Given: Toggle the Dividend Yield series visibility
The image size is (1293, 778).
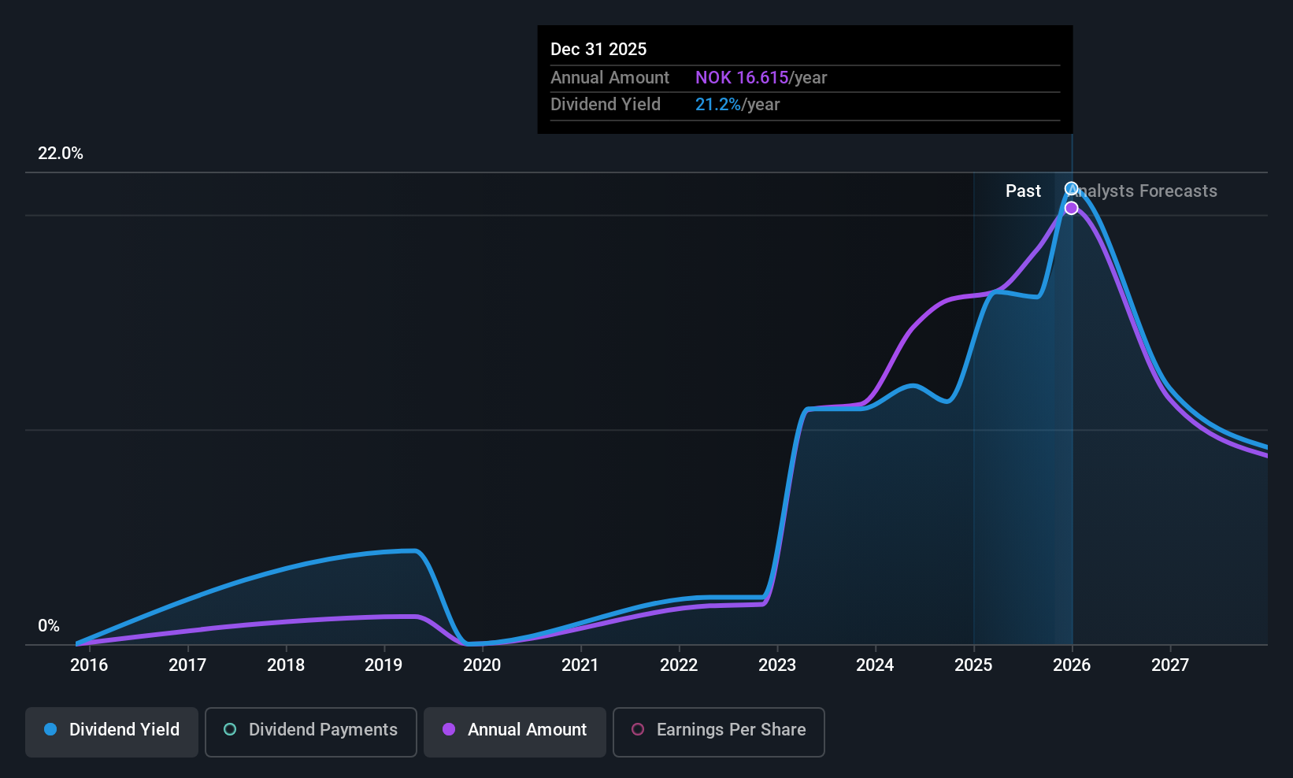Looking at the screenshot, I should [x=111, y=730].
